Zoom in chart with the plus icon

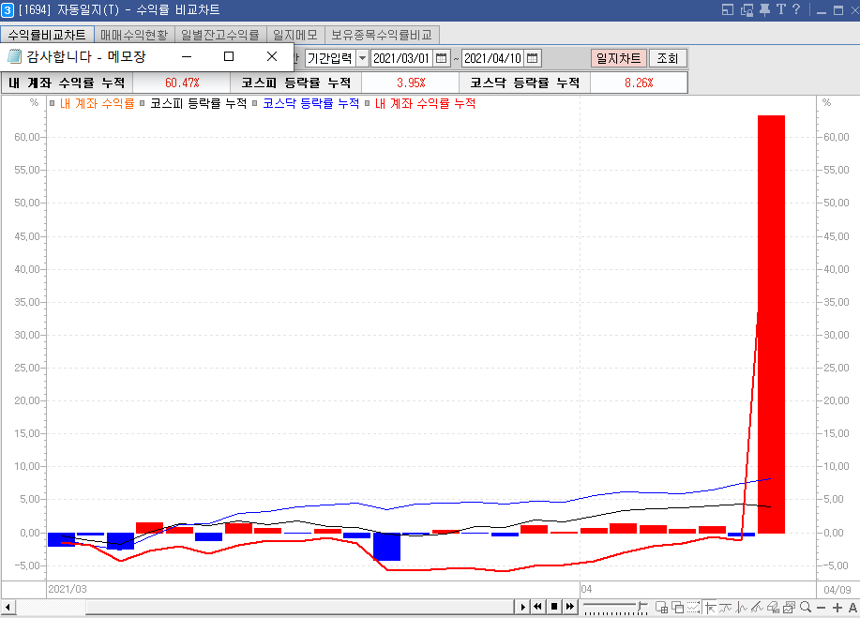(x=837, y=607)
